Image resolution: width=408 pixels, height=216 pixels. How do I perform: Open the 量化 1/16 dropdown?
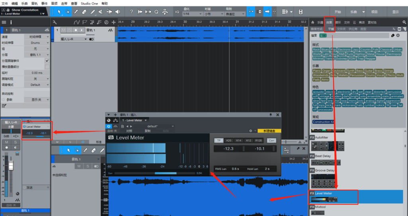(x=192, y=14)
